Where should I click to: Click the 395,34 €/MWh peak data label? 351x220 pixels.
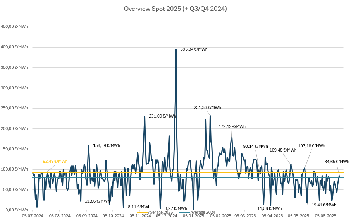194,49
